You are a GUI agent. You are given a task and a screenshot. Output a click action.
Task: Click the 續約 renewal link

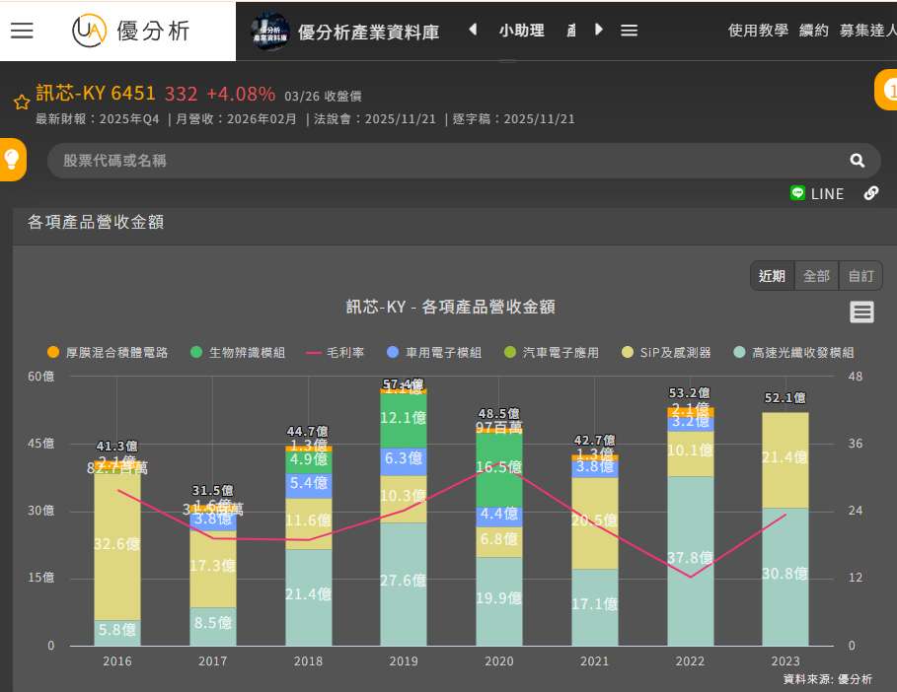click(814, 31)
